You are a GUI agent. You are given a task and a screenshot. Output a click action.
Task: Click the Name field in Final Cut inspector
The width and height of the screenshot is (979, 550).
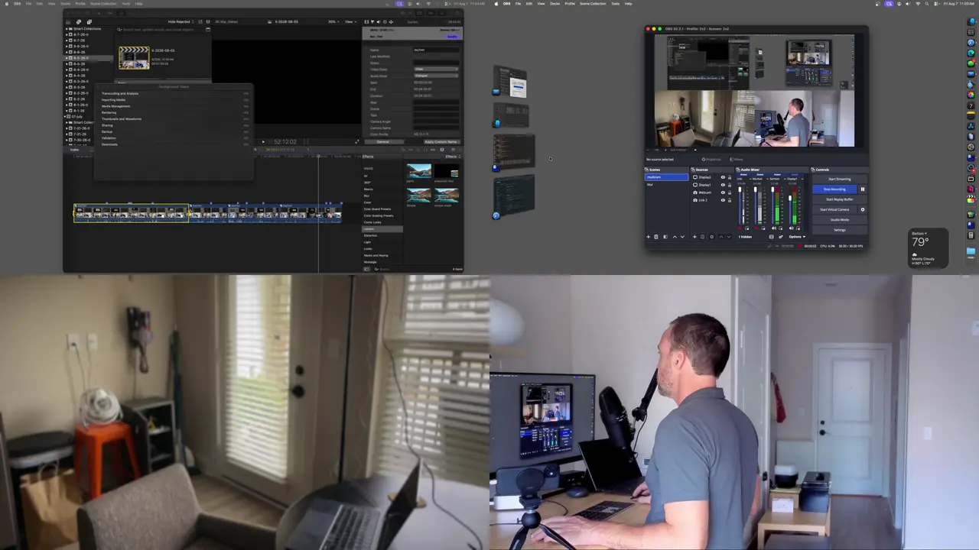pos(436,50)
